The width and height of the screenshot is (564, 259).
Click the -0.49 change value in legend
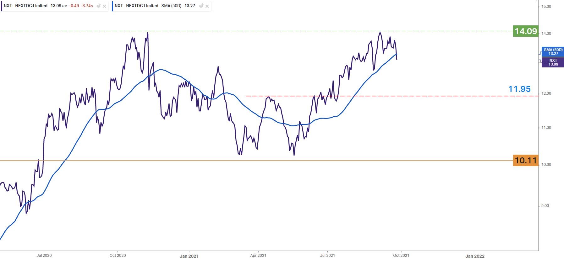(x=74, y=6)
